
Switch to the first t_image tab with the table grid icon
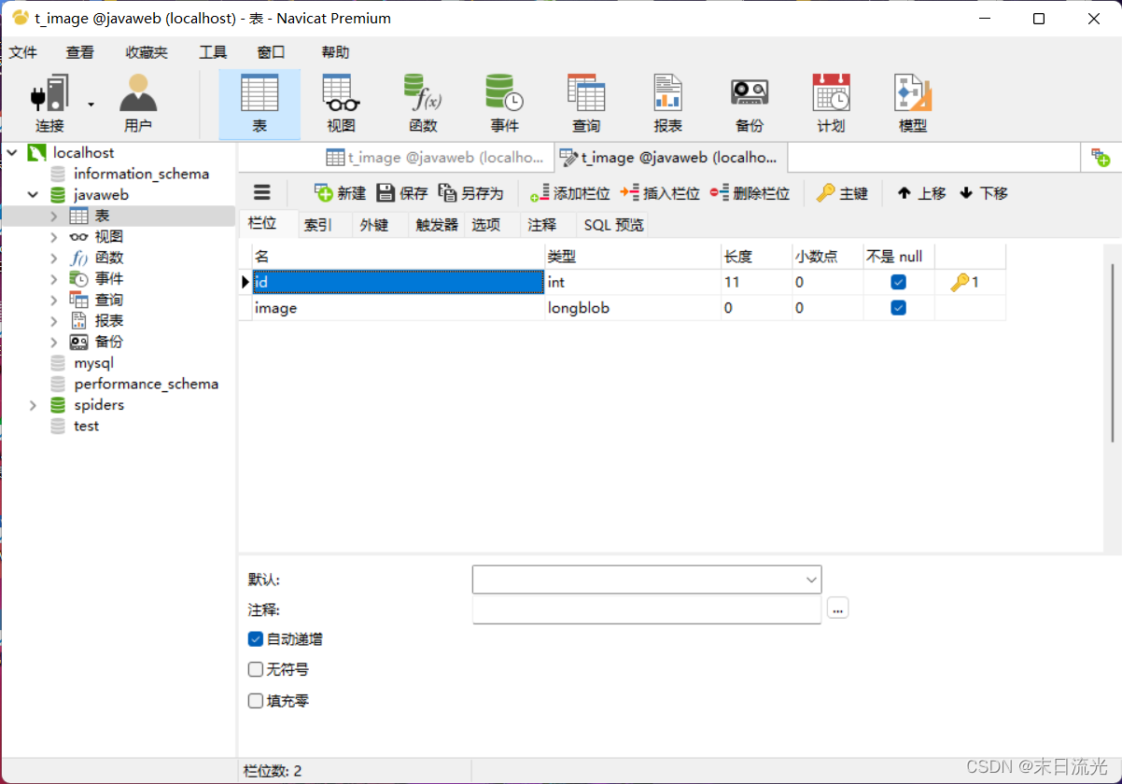pos(435,158)
